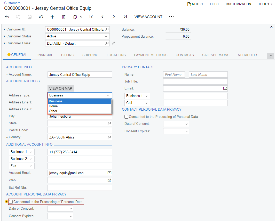Switch to the Financial tab

(44, 55)
